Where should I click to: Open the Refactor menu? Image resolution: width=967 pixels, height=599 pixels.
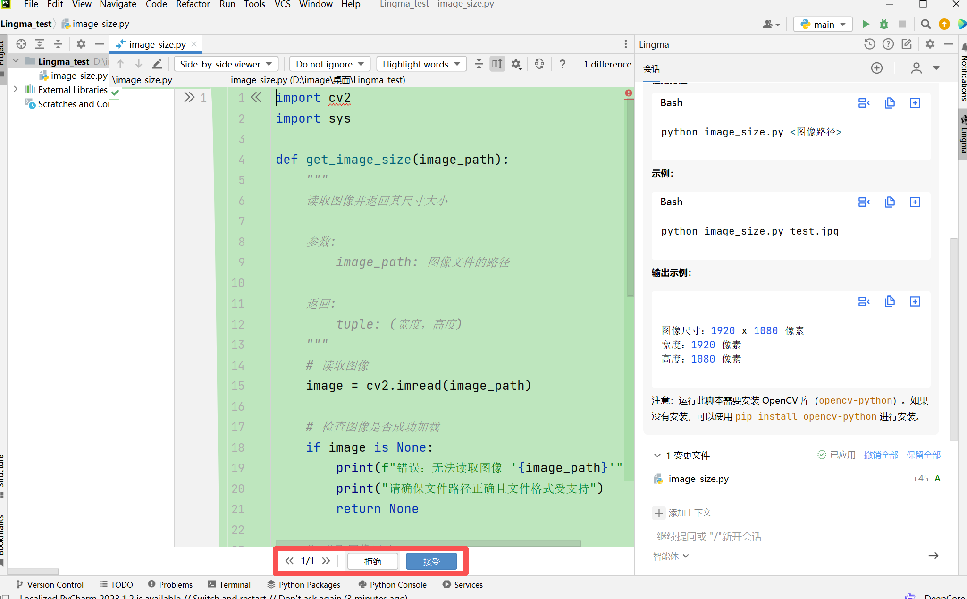point(193,5)
